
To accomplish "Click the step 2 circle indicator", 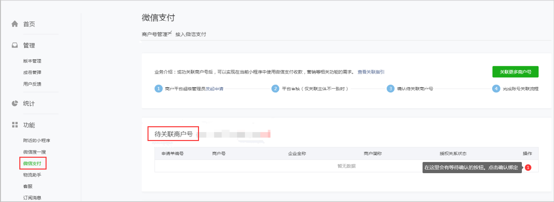I will pyautogui.click(x=275, y=89).
